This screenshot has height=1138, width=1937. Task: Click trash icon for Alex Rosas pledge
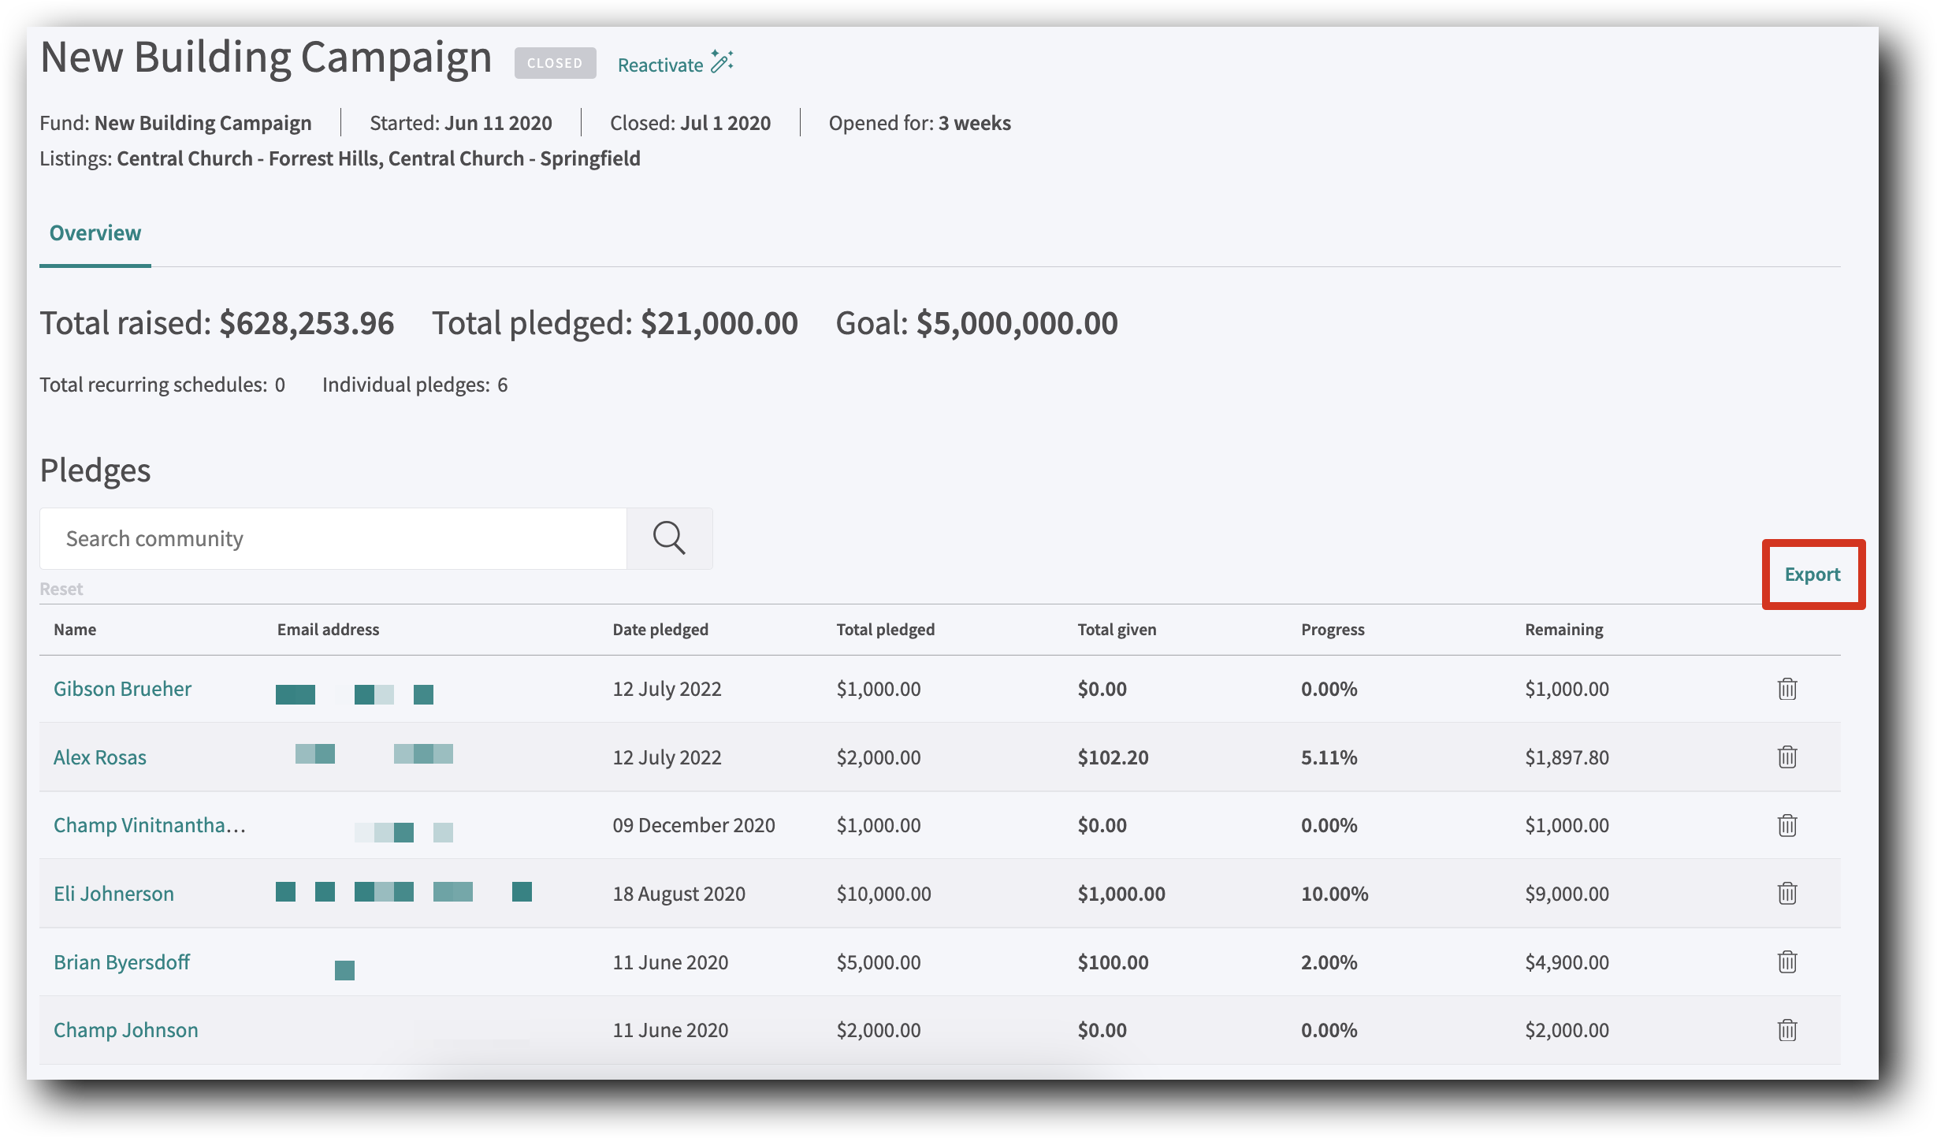click(1786, 757)
